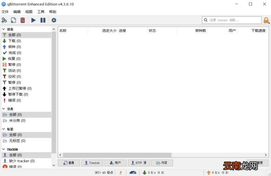Switch to the 用户 tab

[115, 163]
